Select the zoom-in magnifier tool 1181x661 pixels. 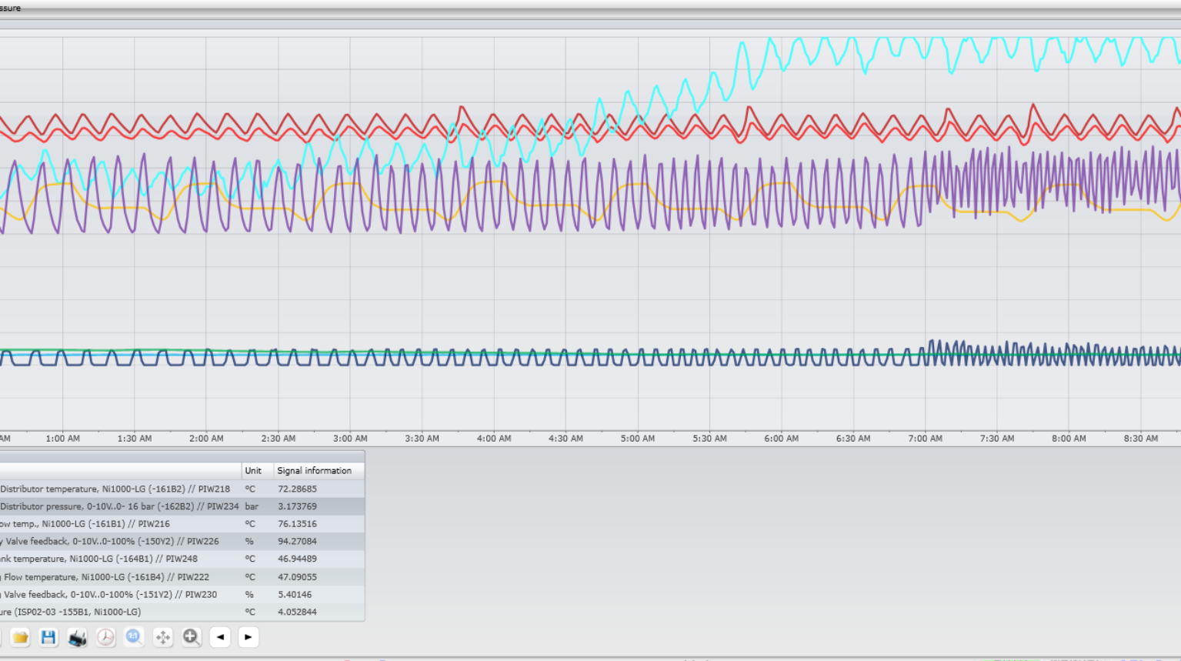click(190, 637)
